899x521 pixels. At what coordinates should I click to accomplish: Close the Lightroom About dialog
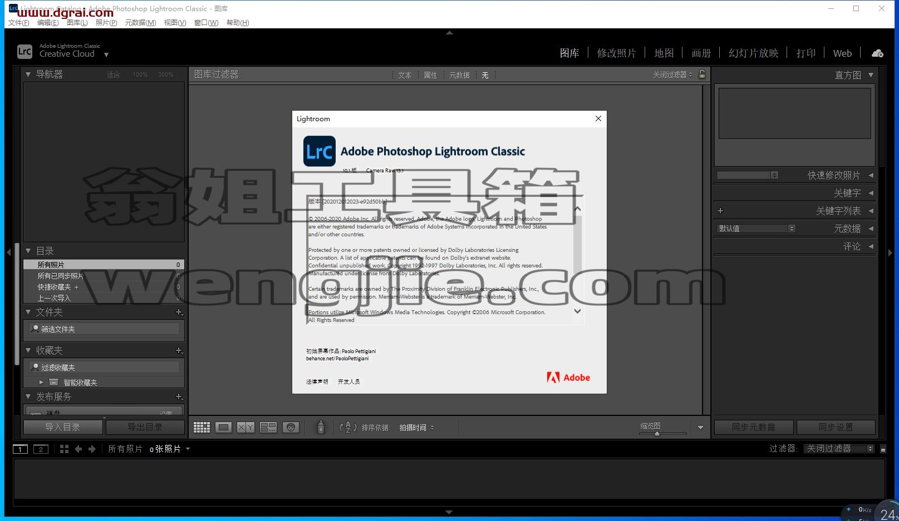(598, 118)
